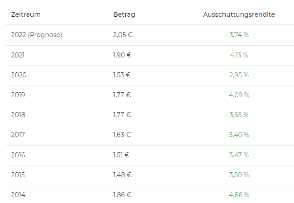Select the 2016 year cell
The width and height of the screenshot is (294, 203).
pos(18,155)
